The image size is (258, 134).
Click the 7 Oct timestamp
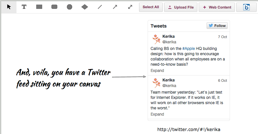pos(222,37)
